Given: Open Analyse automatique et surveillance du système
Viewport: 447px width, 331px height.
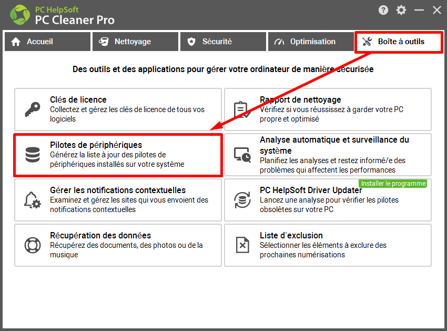Looking at the screenshot, I should click(328, 155).
